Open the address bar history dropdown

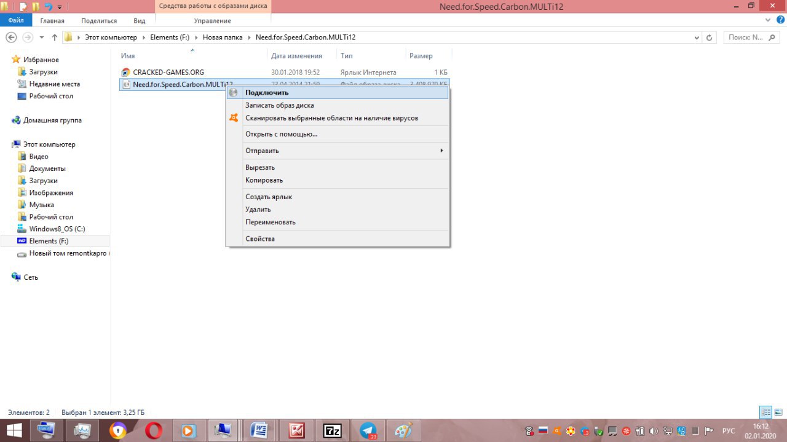(697, 37)
